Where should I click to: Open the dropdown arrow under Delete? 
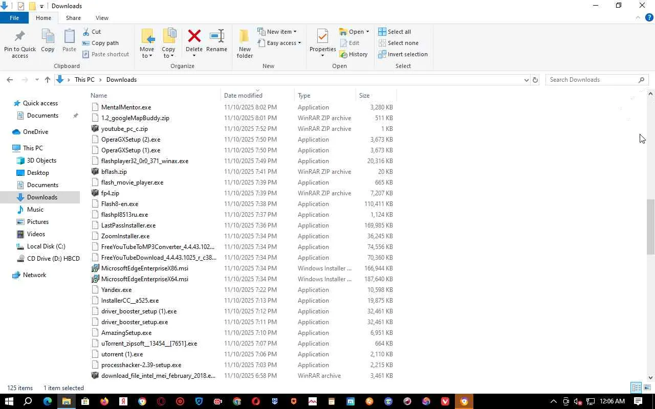[x=194, y=56]
